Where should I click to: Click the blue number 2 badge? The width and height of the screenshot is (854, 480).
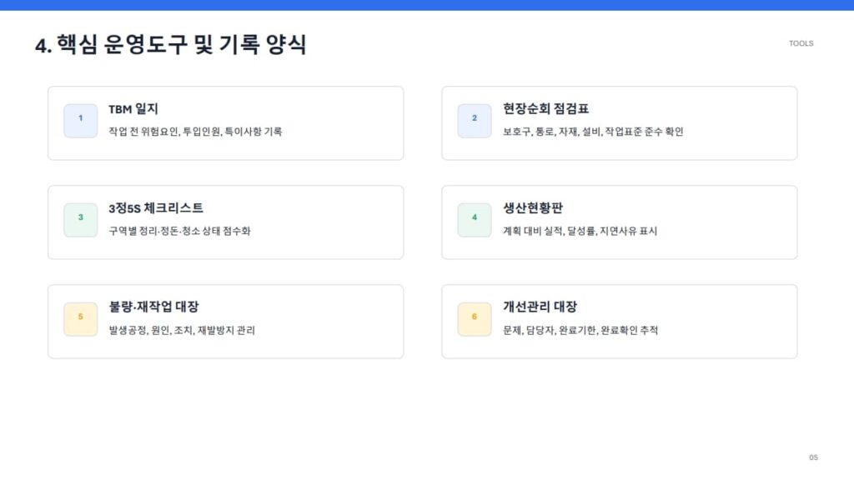pos(475,121)
